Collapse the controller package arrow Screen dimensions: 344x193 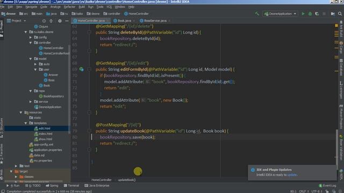[31, 43]
